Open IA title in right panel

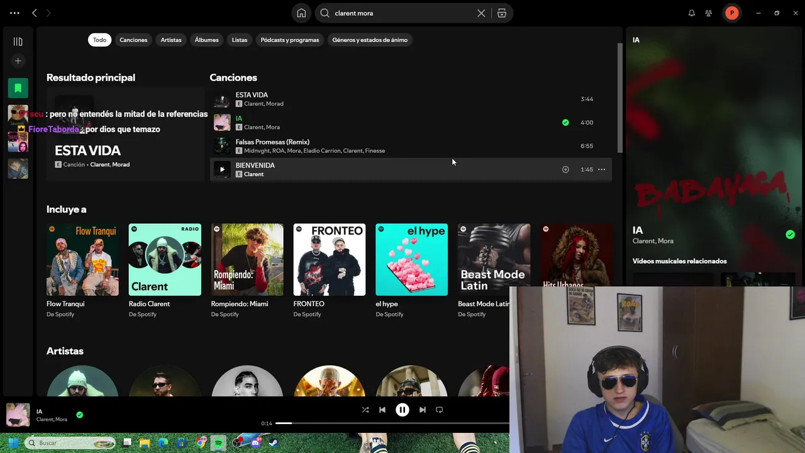click(638, 230)
